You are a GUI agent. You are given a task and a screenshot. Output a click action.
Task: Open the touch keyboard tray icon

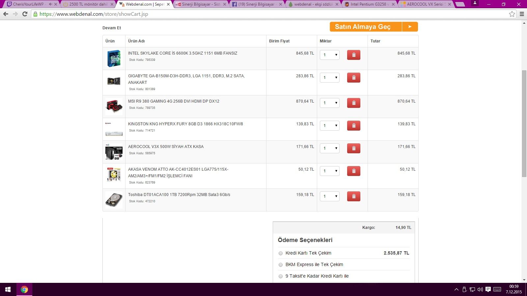coord(497,289)
